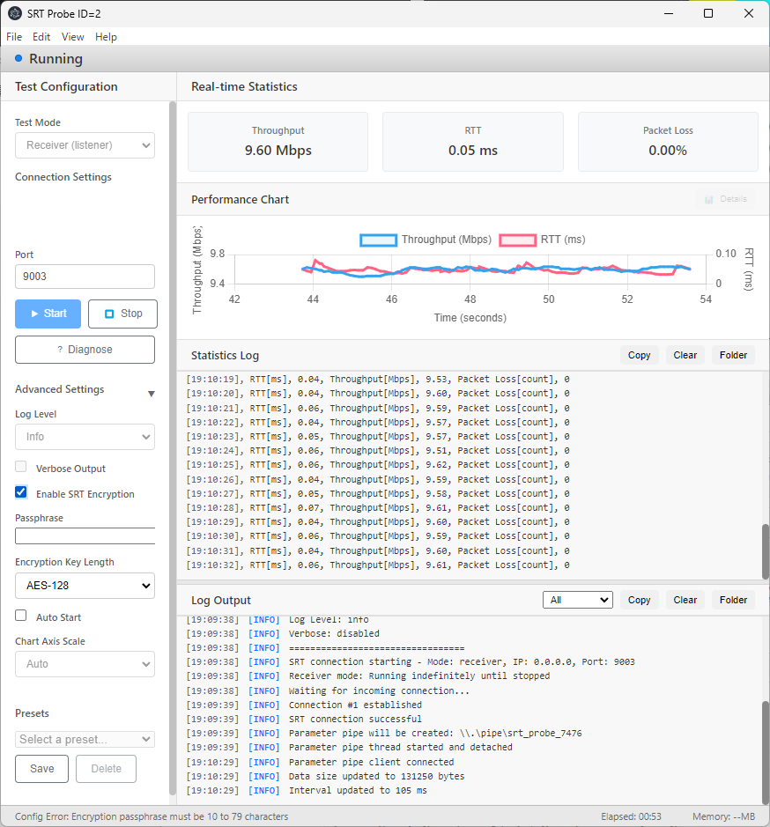Click the Save preset button
770x827 pixels.
tap(41, 769)
